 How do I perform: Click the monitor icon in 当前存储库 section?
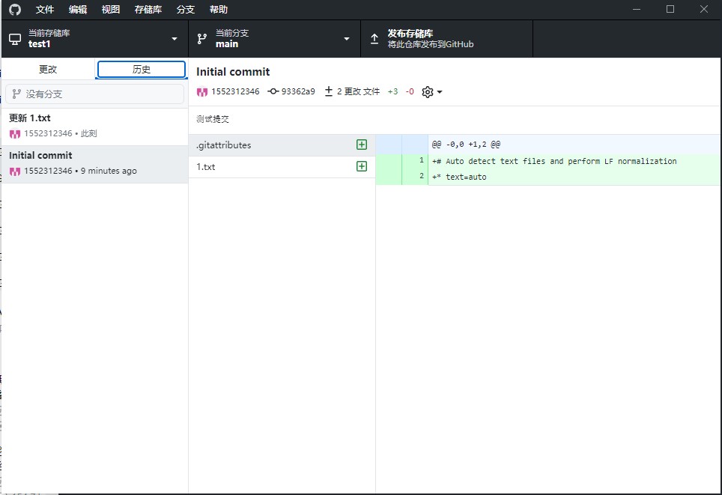pyautogui.click(x=15, y=38)
